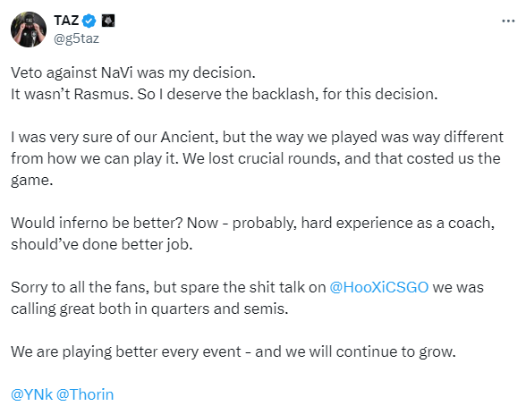Click the line 'I was very sure of our Ancient'
The image size is (526, 406).
coord(257,137)
